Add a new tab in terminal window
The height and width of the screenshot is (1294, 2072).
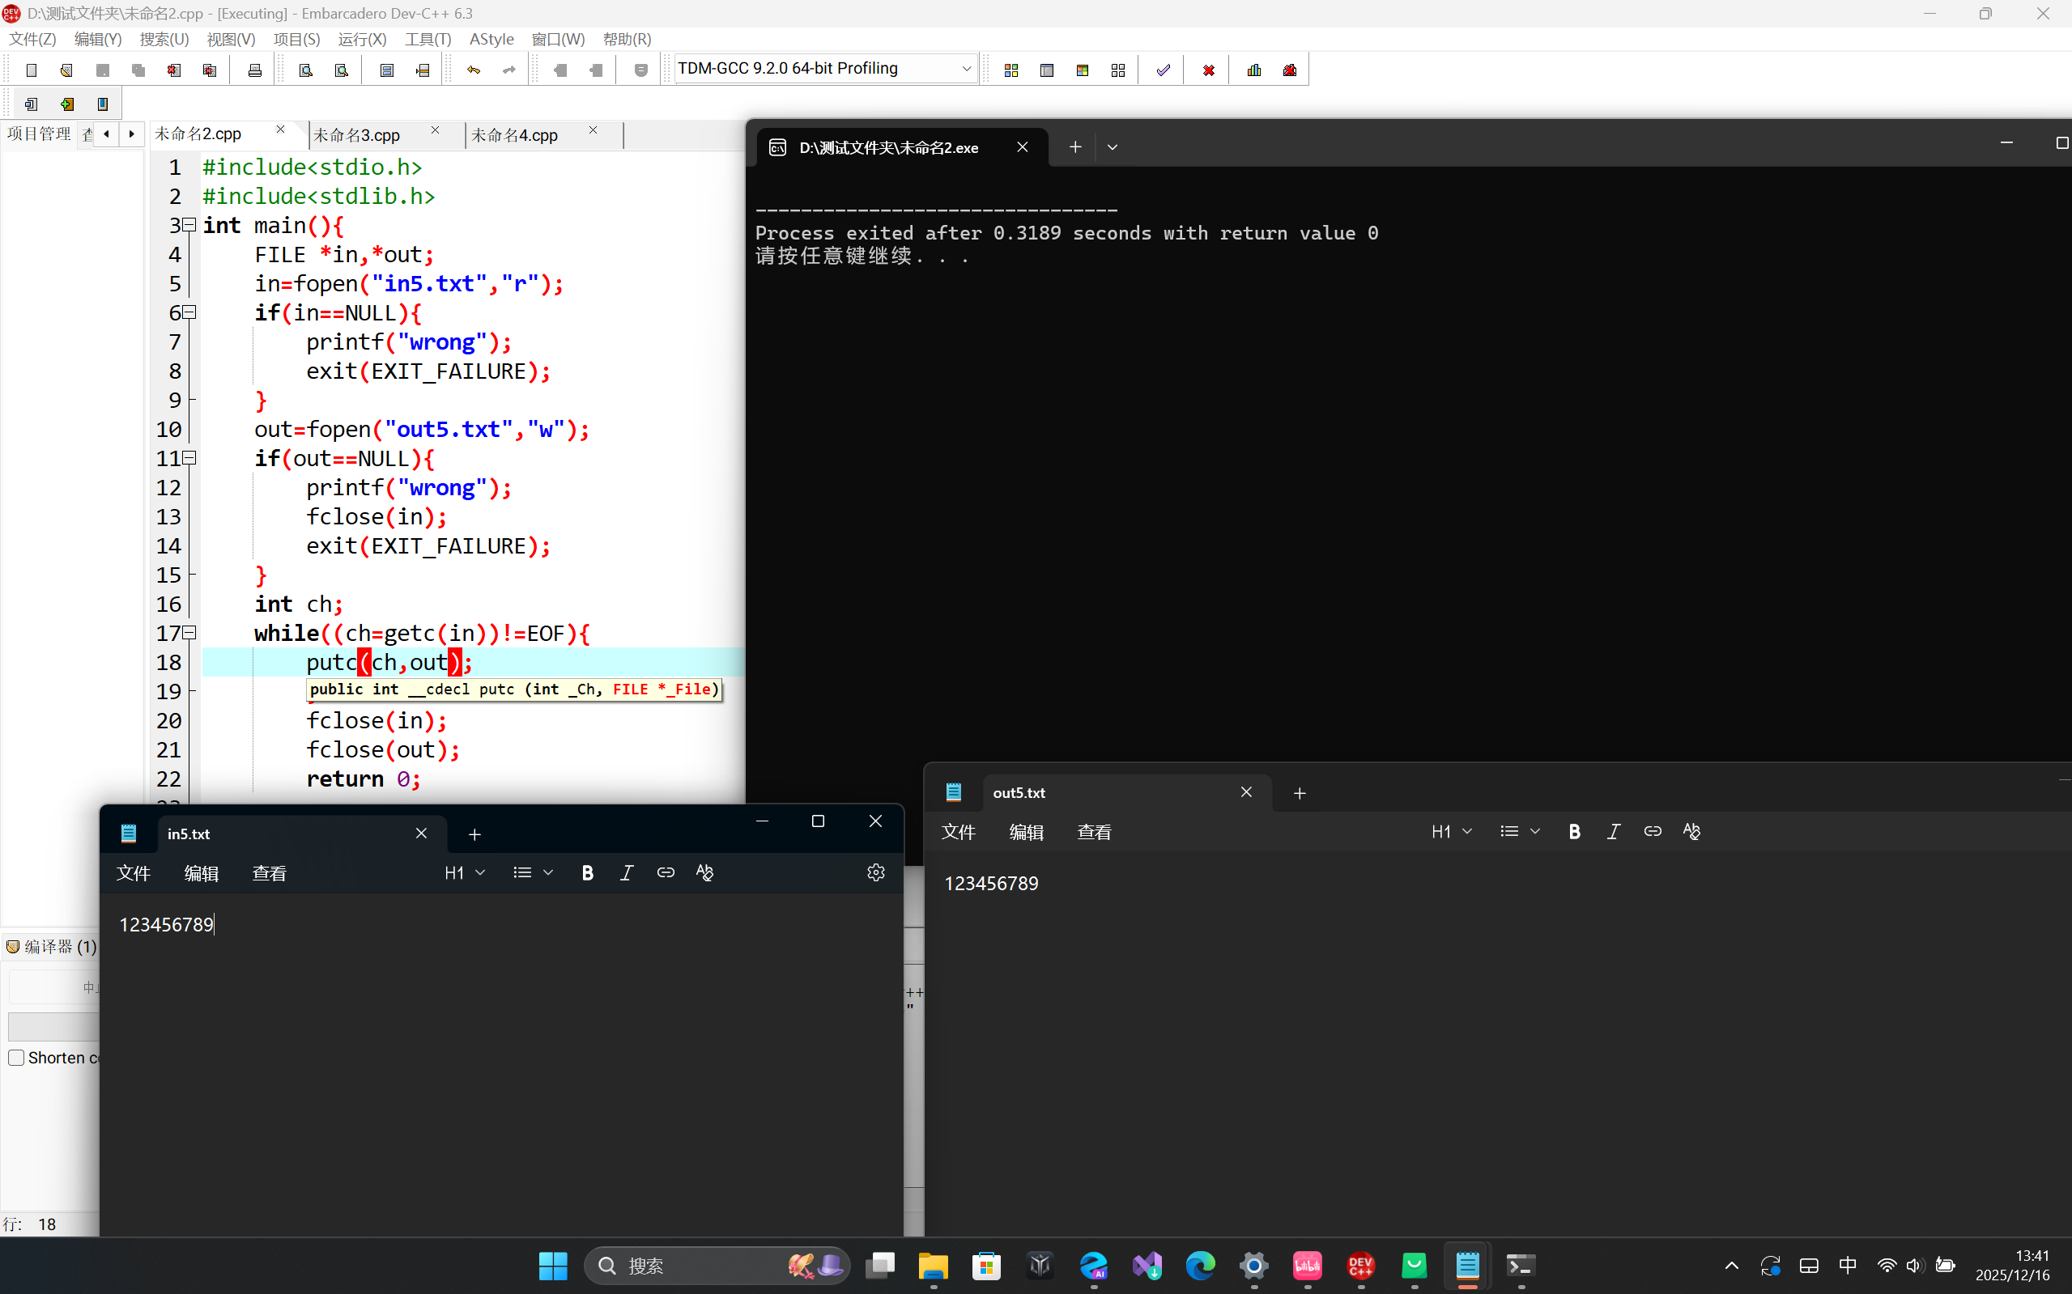[1075, 147]
